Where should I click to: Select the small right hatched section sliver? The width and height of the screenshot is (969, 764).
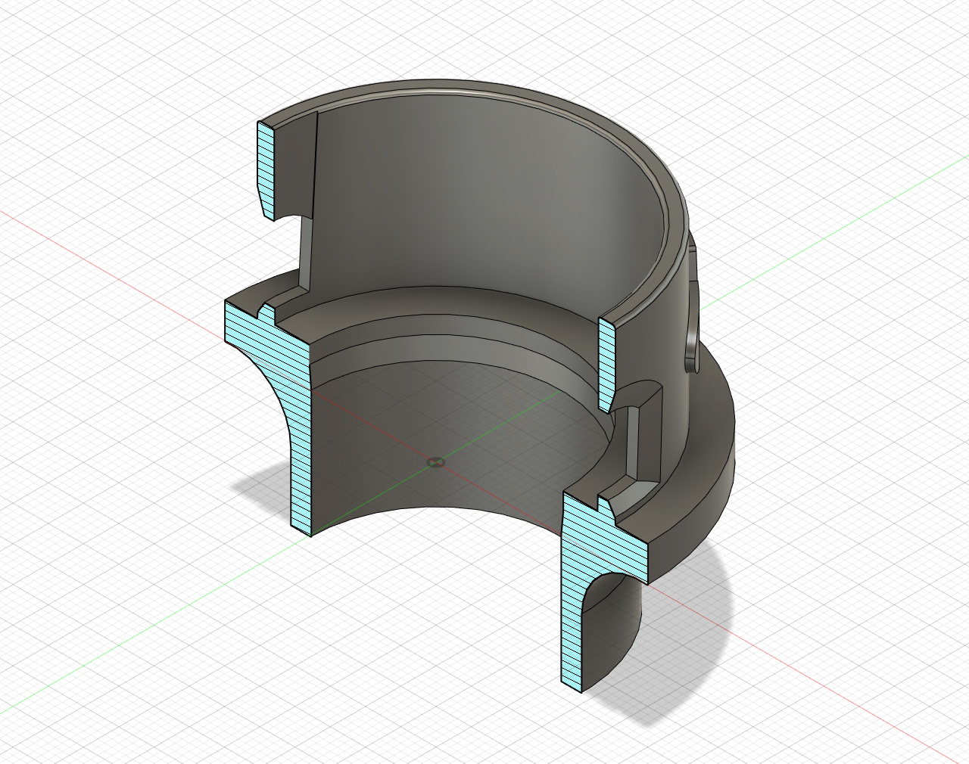(606, 363)
